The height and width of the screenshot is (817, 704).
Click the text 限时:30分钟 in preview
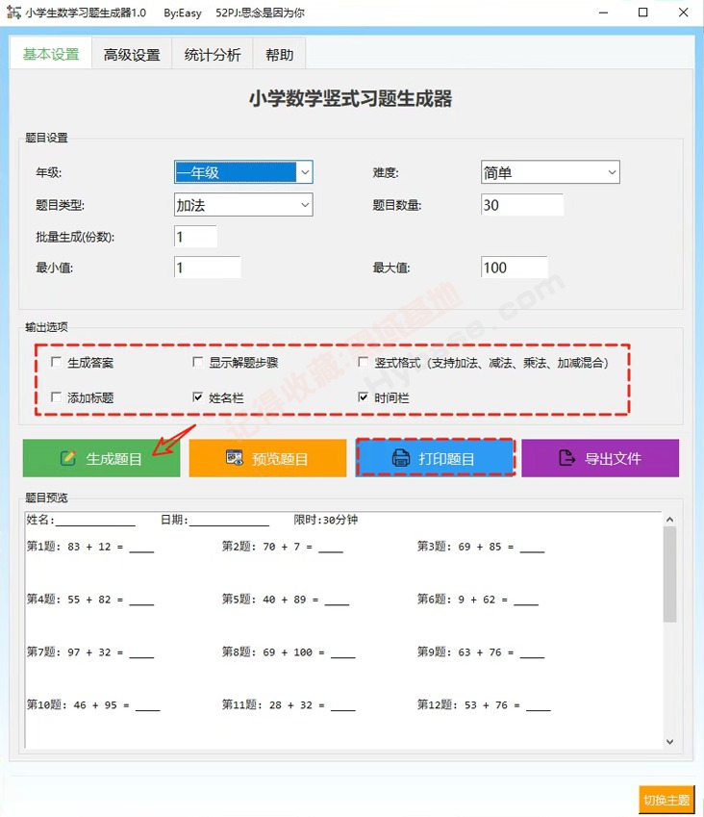[x=325, y=520]
